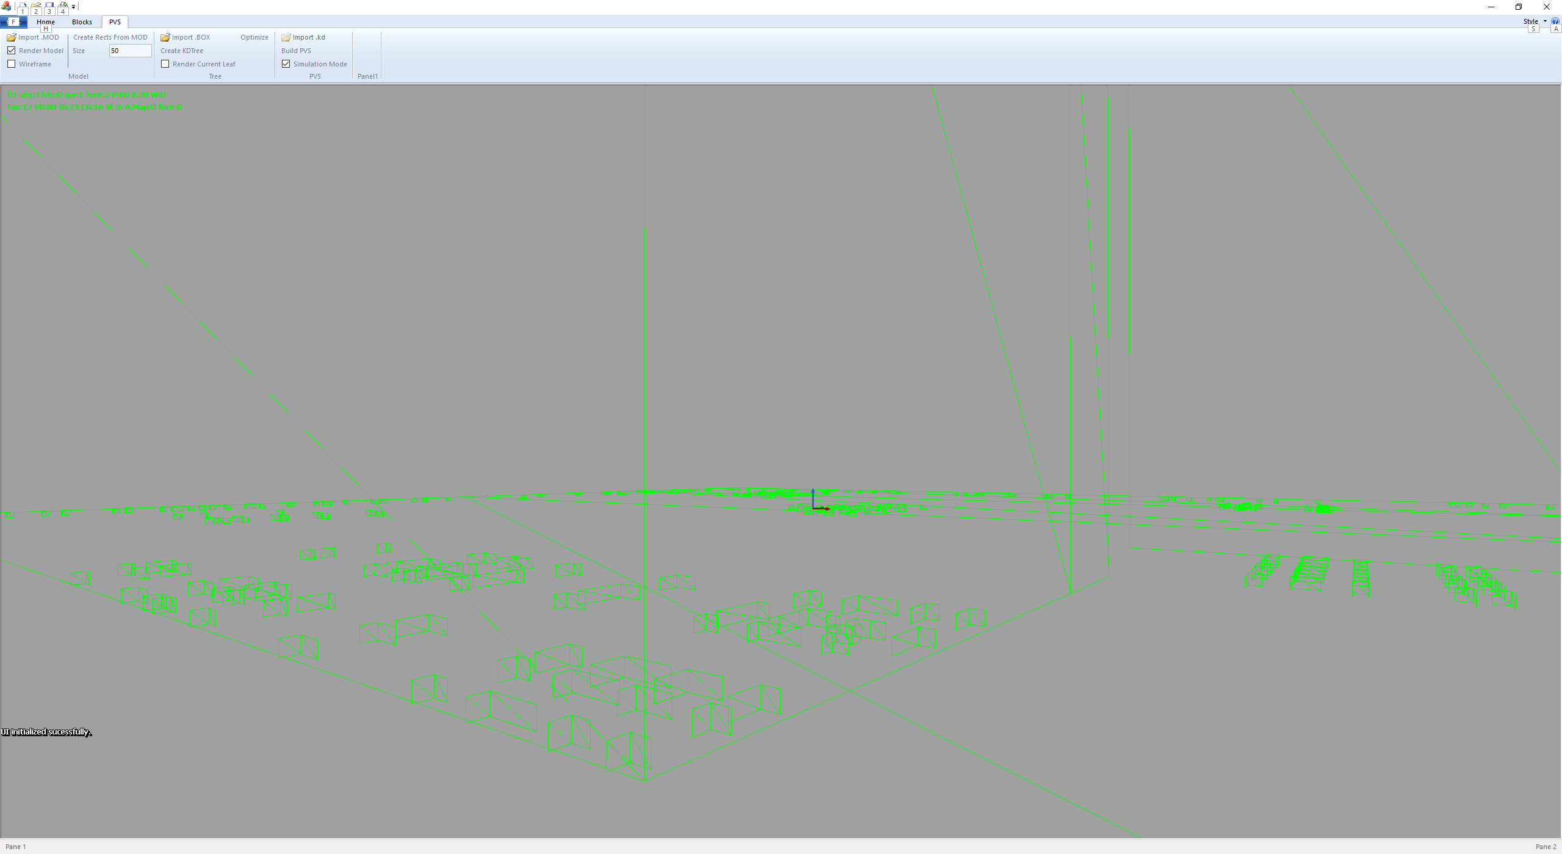Switch to the Blocks ribbon tab
The height and width of the screenshot is (854, 1562).
click(x=82, y=22)
